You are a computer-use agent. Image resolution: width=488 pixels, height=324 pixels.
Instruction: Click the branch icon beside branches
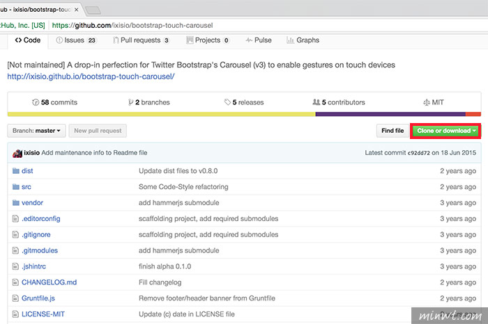pyautogui.click(x=131, y=102)
